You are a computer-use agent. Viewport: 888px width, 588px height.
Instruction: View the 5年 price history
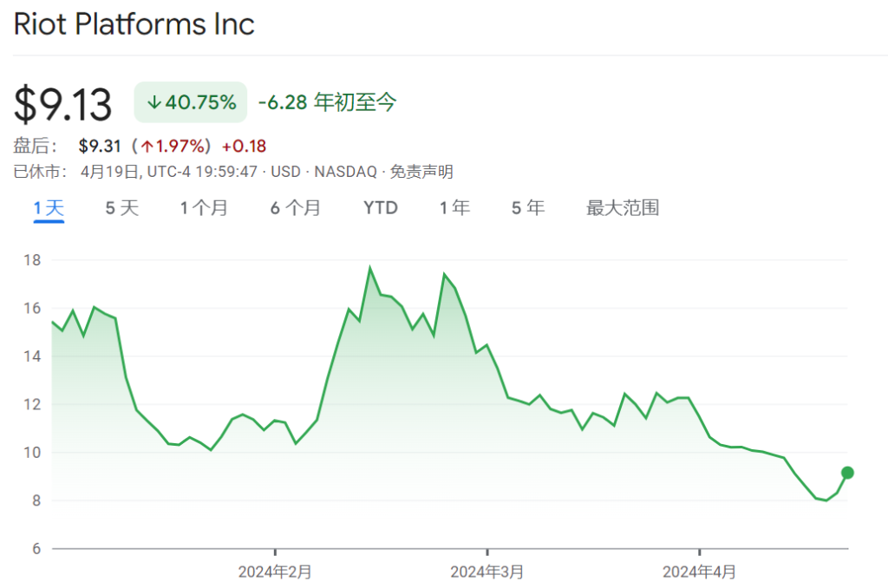527,208
